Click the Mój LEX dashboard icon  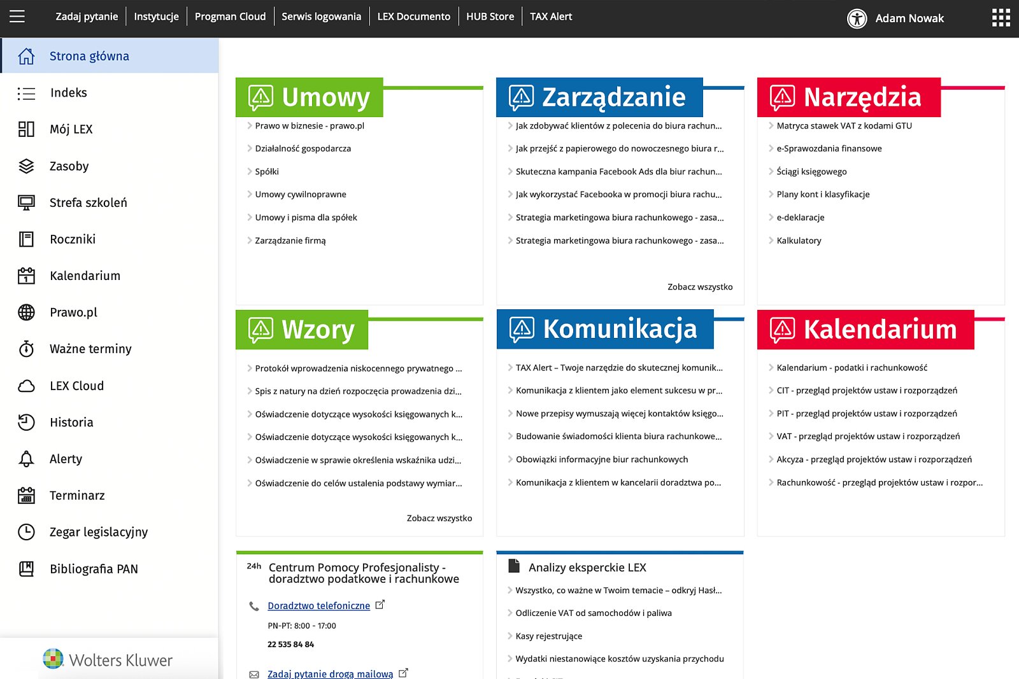click(x=26, y=129)
